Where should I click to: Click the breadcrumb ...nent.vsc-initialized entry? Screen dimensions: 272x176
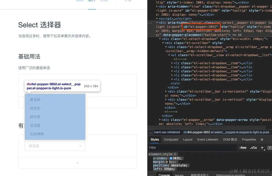[167, 132]
